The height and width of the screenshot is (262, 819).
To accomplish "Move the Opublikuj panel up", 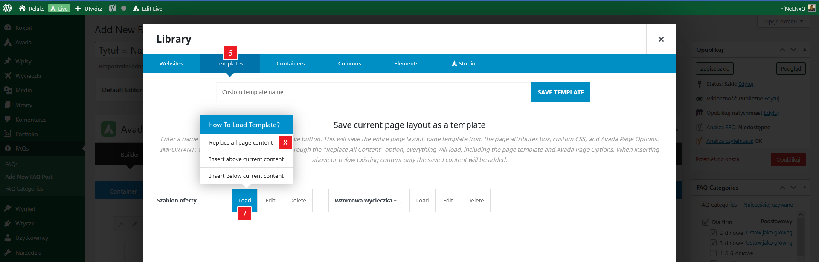I will point(782,50).
